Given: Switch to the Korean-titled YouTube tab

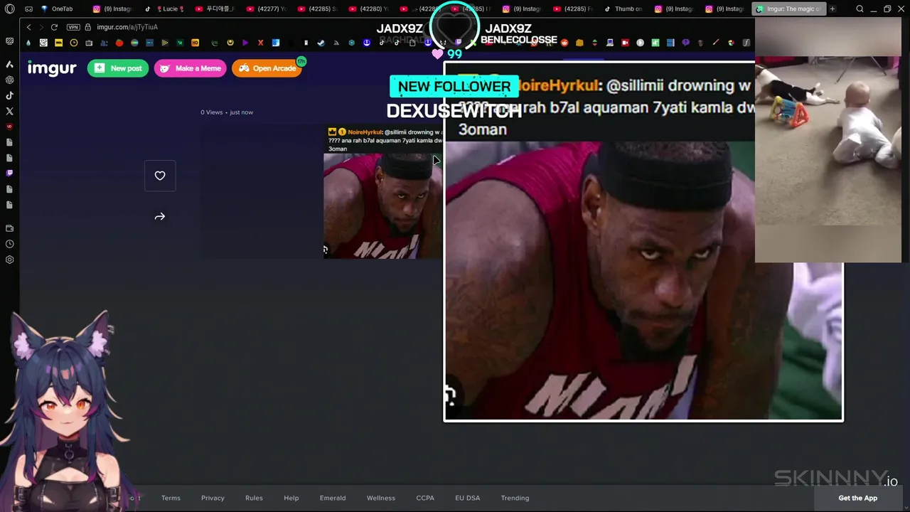Looking at the screenshot, I should click(215, 9).
